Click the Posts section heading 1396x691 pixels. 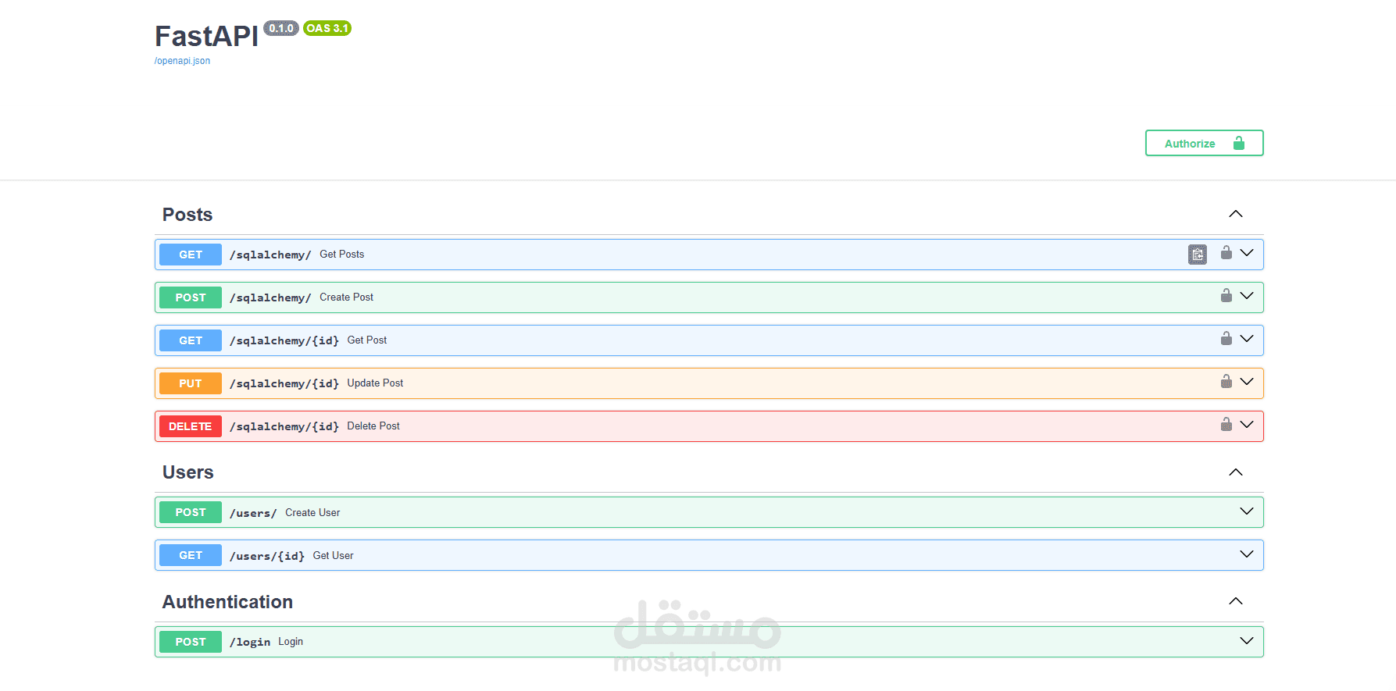click(x=187, y=215)
